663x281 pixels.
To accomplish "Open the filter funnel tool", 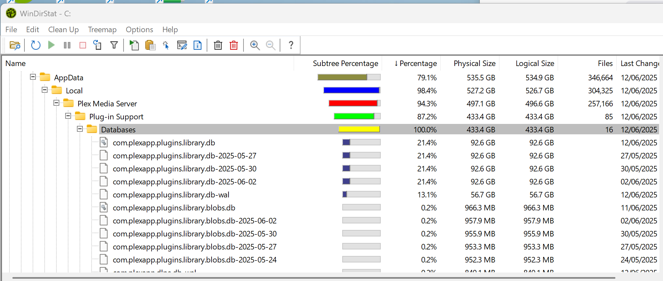I will click(114, 45).
